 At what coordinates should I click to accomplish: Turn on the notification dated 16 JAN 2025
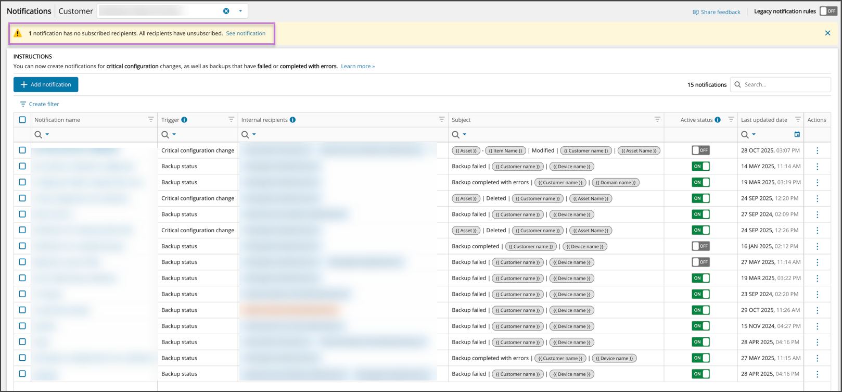pyautogui.click(x=700, y=246)
